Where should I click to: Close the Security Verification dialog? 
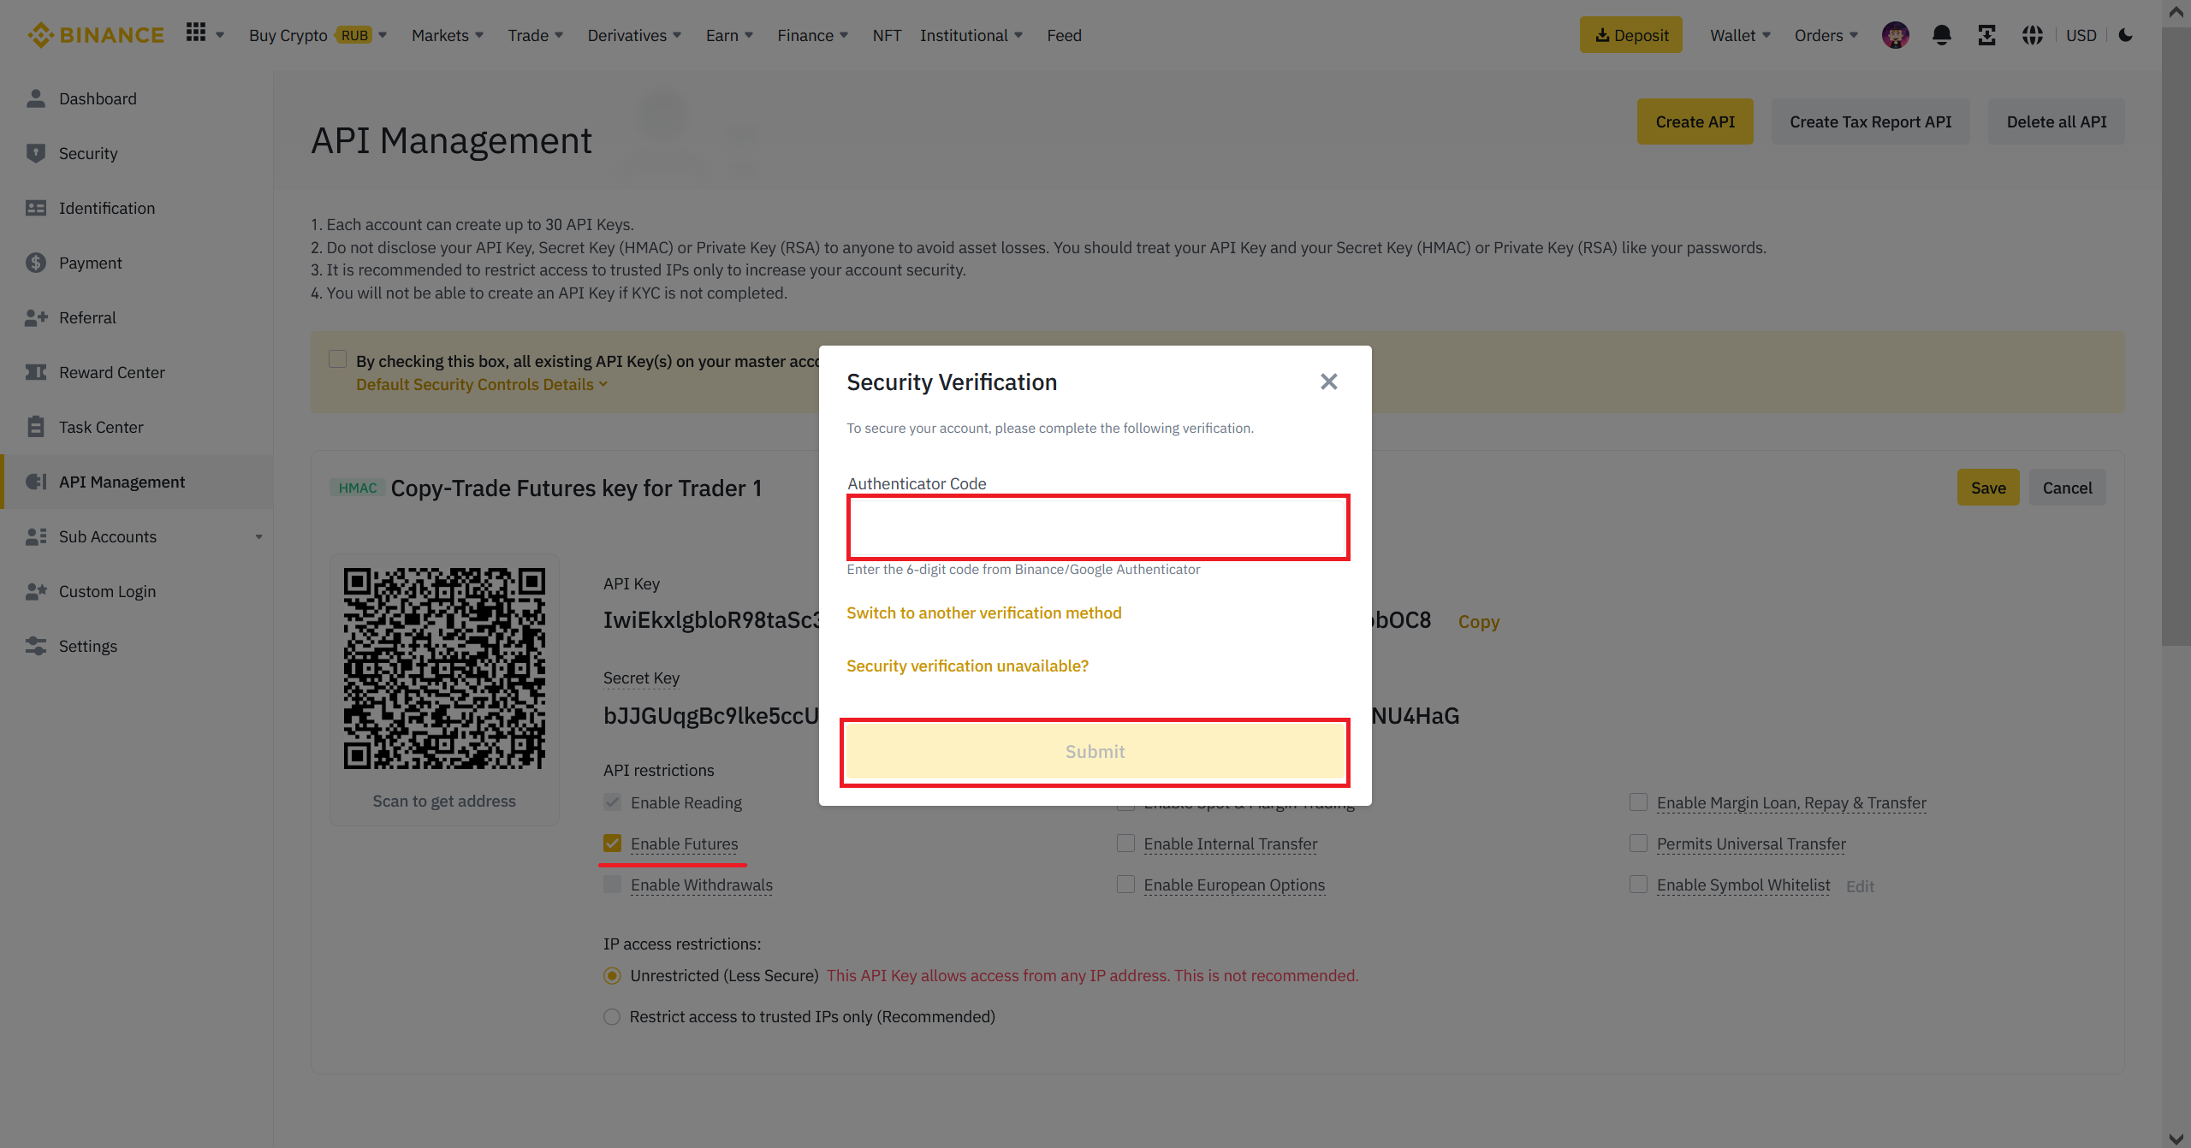pos(1328,382)
